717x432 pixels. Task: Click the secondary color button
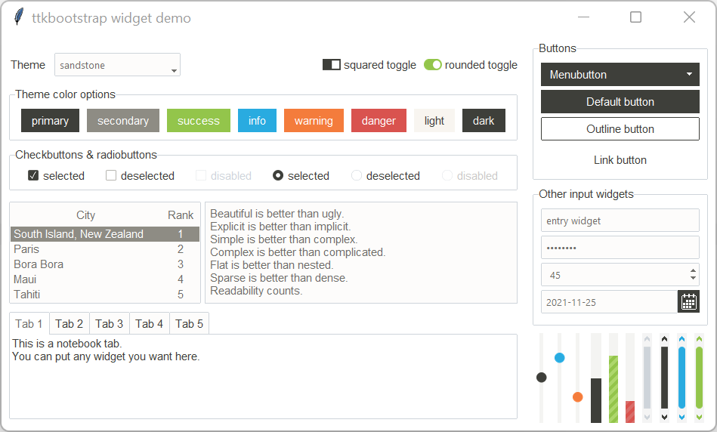click(x=123, y=121)
